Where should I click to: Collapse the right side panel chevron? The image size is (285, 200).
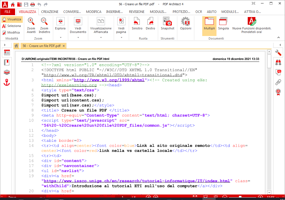[x=280, y=45]
